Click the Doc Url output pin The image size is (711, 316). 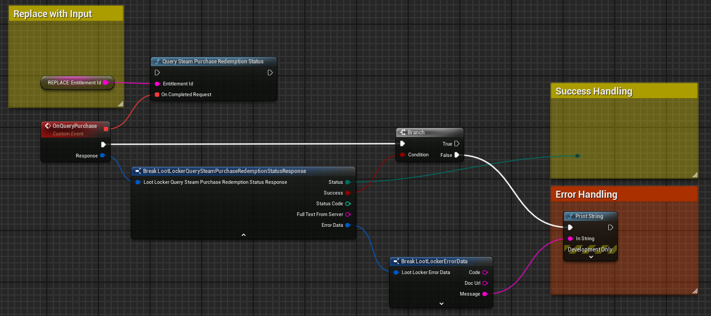(485, 283)
